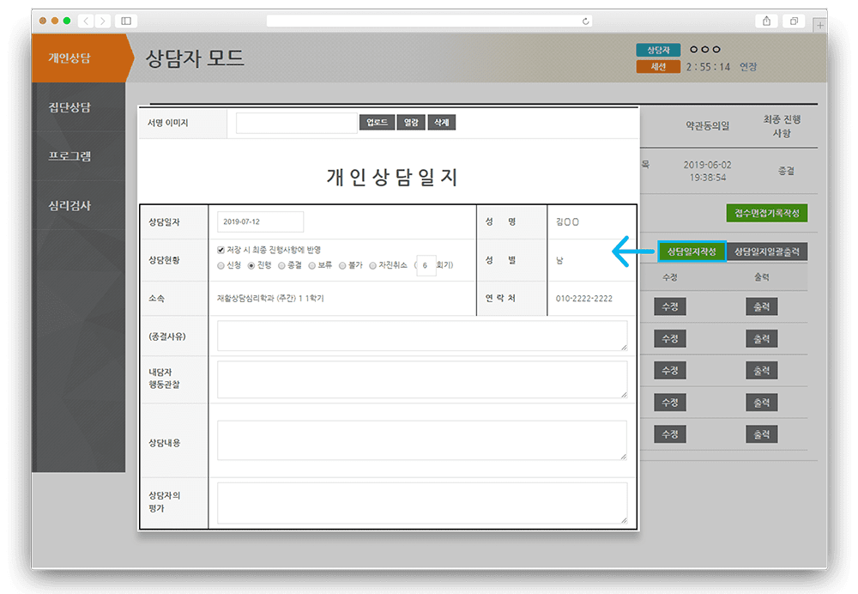Viewport: 858px width, 594px height.
Task: Click into the 종결사유 text area
Action: point(422,336)
